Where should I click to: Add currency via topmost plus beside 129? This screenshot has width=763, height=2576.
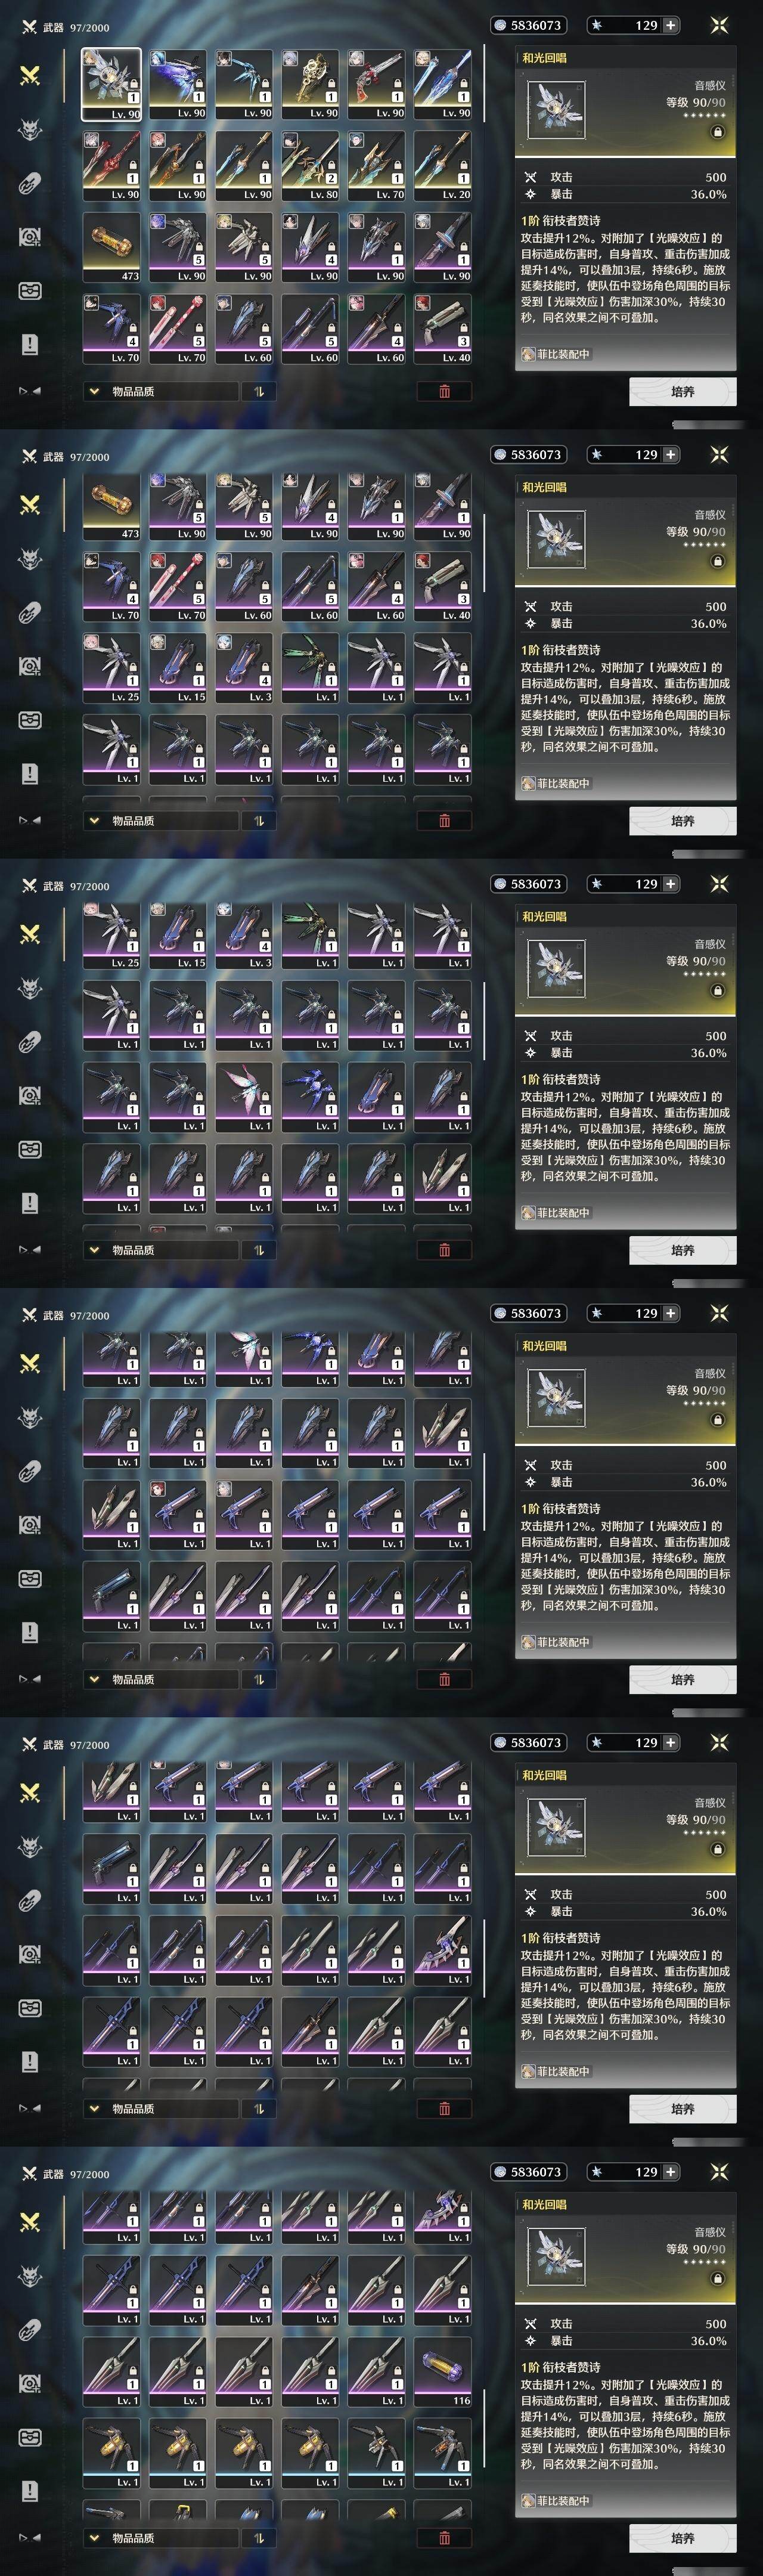tap(670, 25)
